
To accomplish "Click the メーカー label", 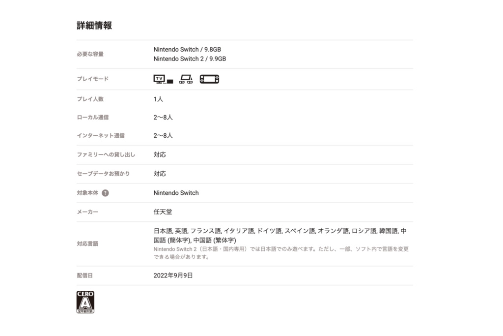I will pos(87,212).
